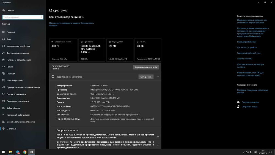Screen dimensions: 275x155
Task: Click the Буфер обмена clipboard icon
Action: (x=4, y=108)
